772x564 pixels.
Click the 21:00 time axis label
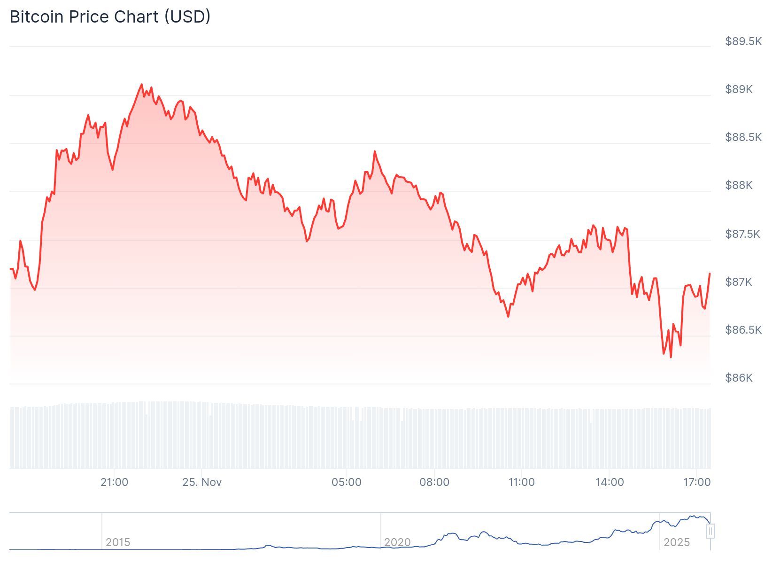point(114,482)
